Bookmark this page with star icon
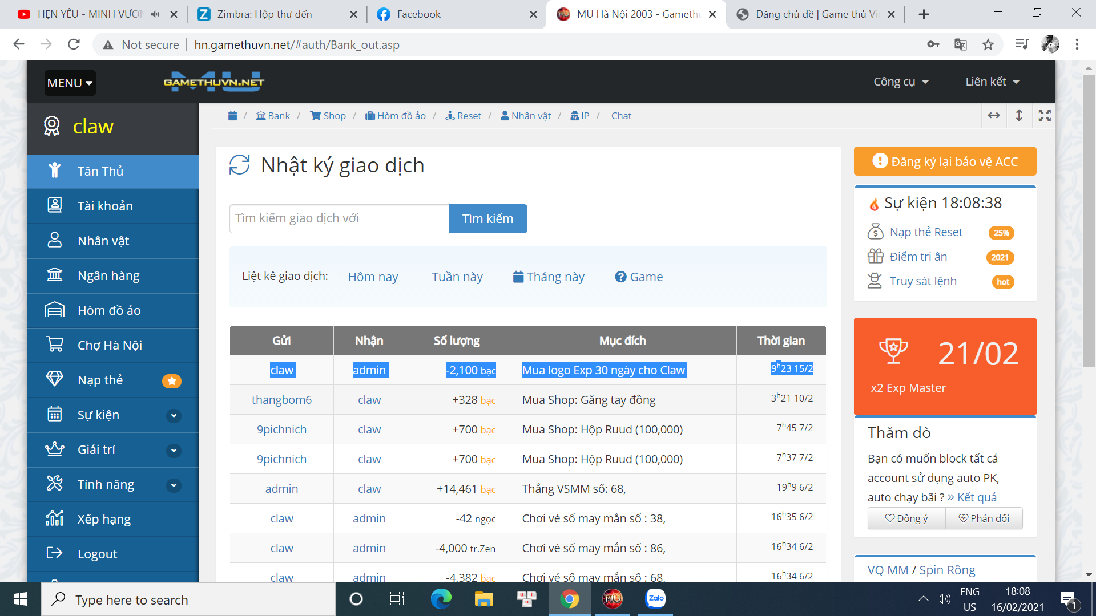 click(x=988, y=44)
